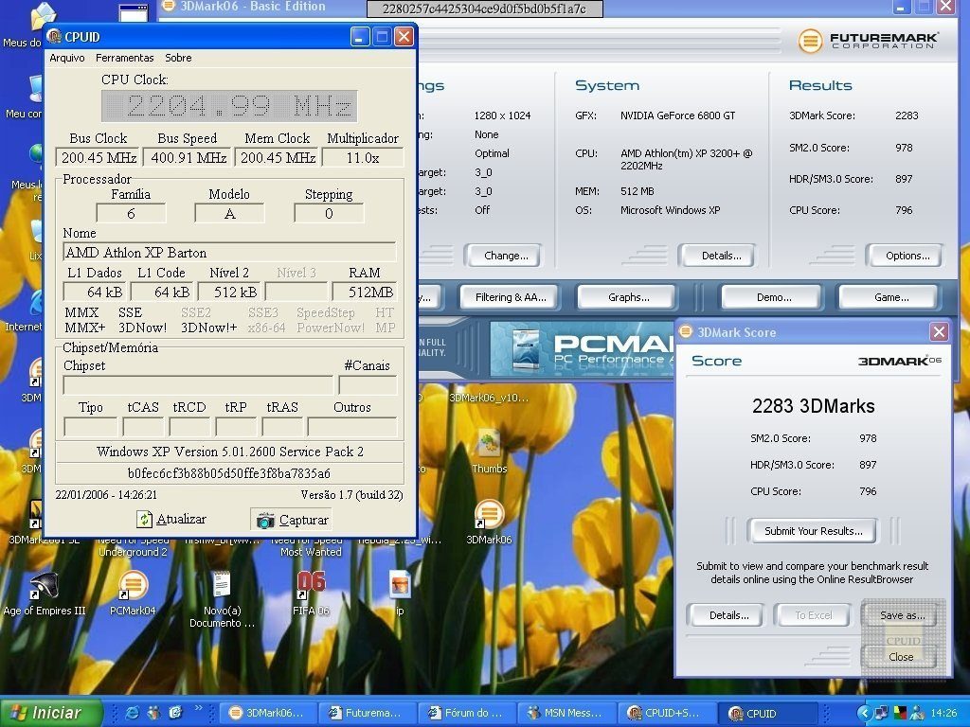Screen dimensions: 970x727
Task: Click the MSN Messenger icon in the system tray
Action: [917, 713]
